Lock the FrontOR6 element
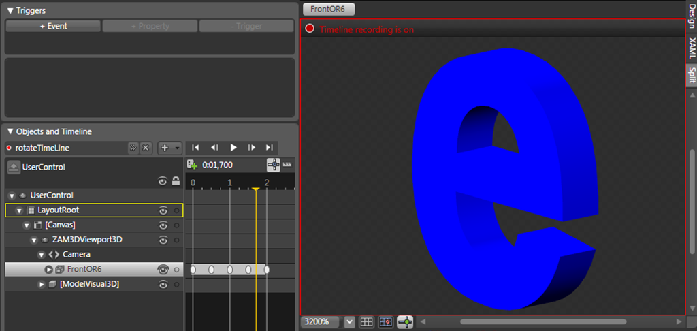The image size is (697, 331). pos(176,270)
